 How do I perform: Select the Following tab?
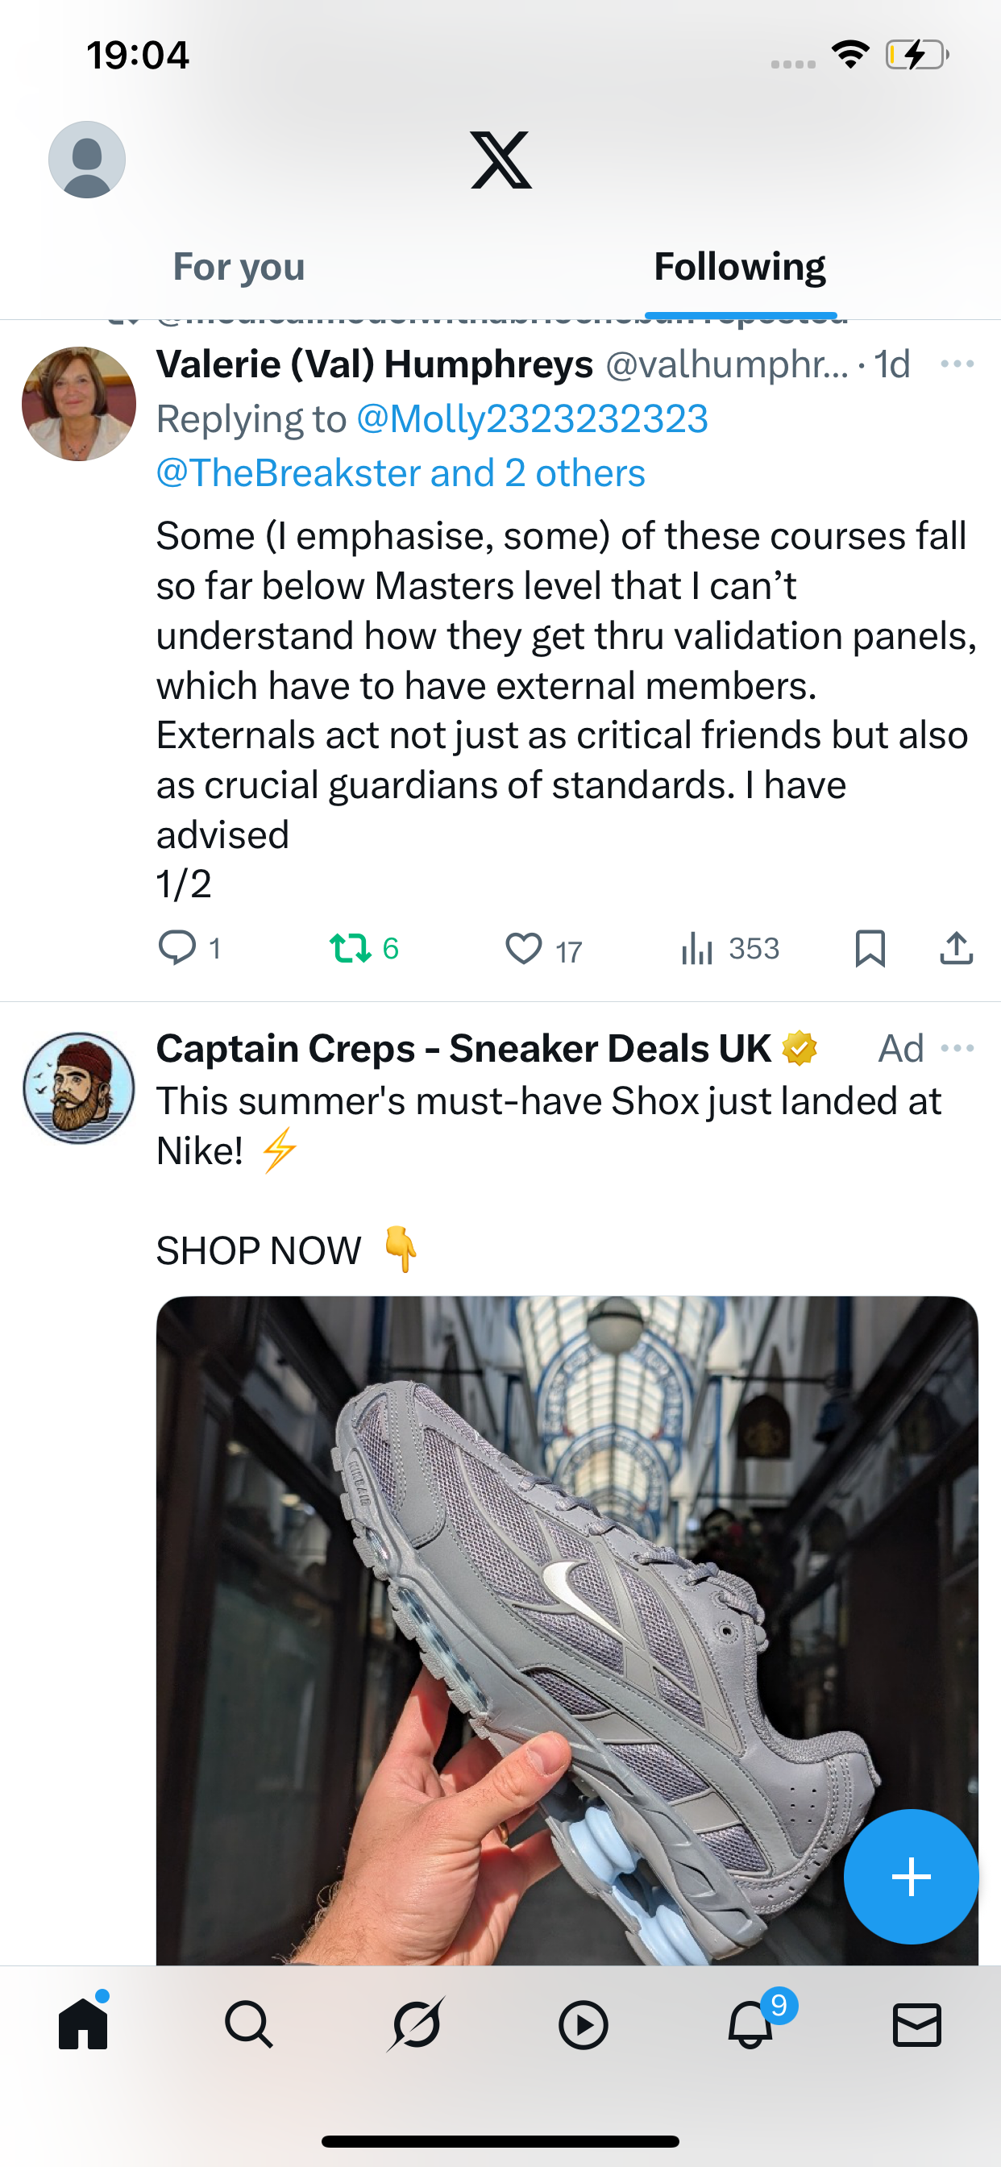739,268
